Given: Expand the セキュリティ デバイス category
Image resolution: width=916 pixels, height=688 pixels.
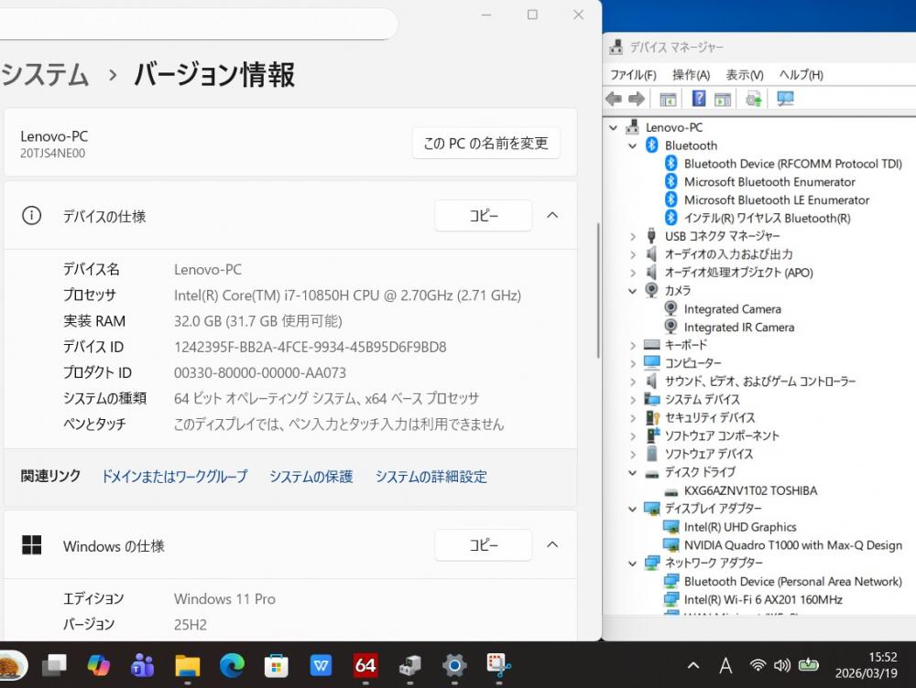Looking at the screenshot, I should pos(632,417).
